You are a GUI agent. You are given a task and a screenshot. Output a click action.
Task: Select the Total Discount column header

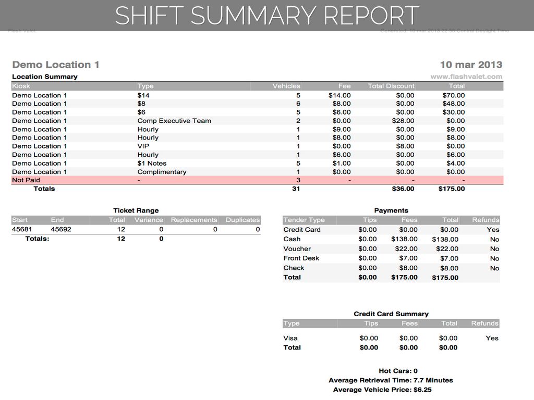[391, 86]
